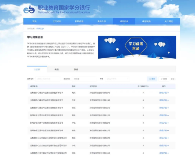Click the National Credit Bank logo icon

29,9
